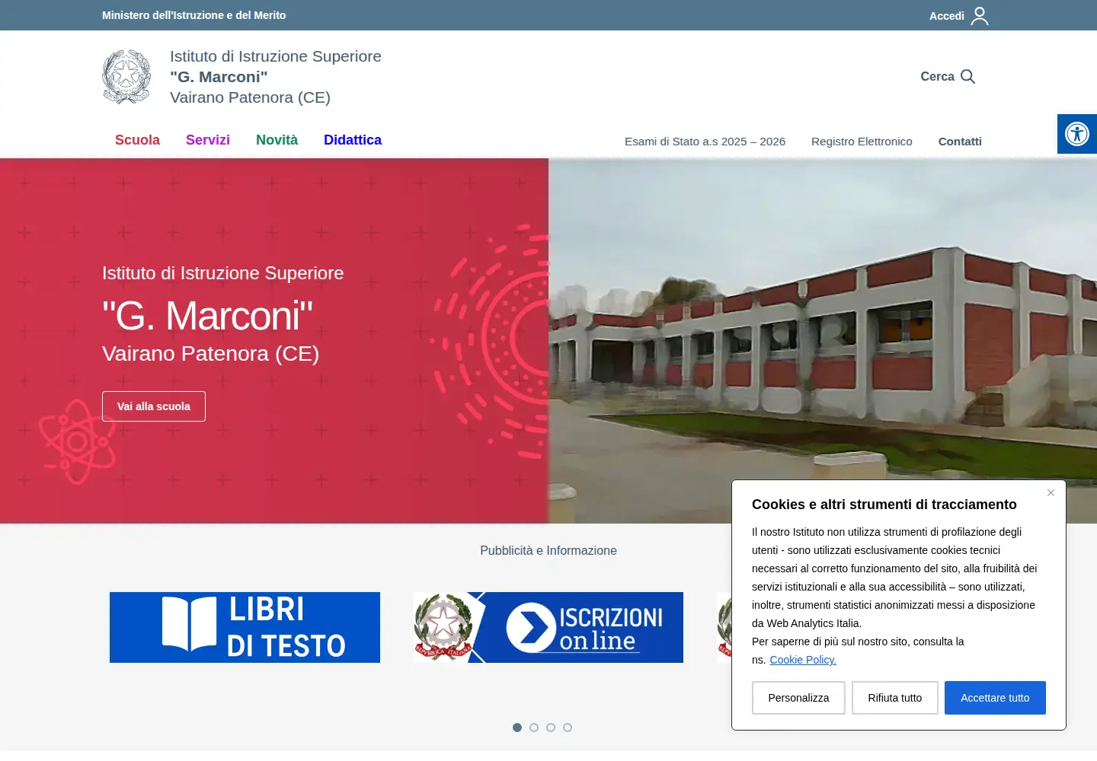Open the Servizi menu
1097x761 pixels.
pos(208,140)
